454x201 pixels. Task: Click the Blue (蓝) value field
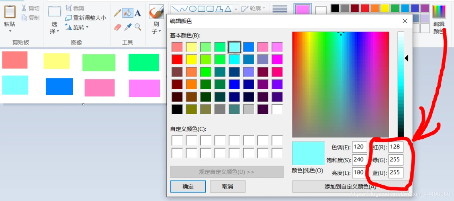point(396,172)
